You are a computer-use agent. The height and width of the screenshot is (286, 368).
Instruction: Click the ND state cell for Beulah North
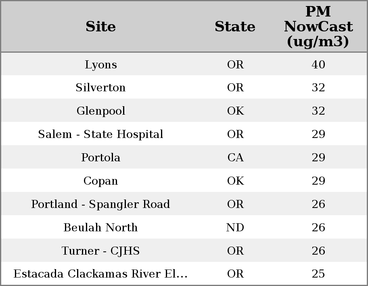(x=235, y=228)
